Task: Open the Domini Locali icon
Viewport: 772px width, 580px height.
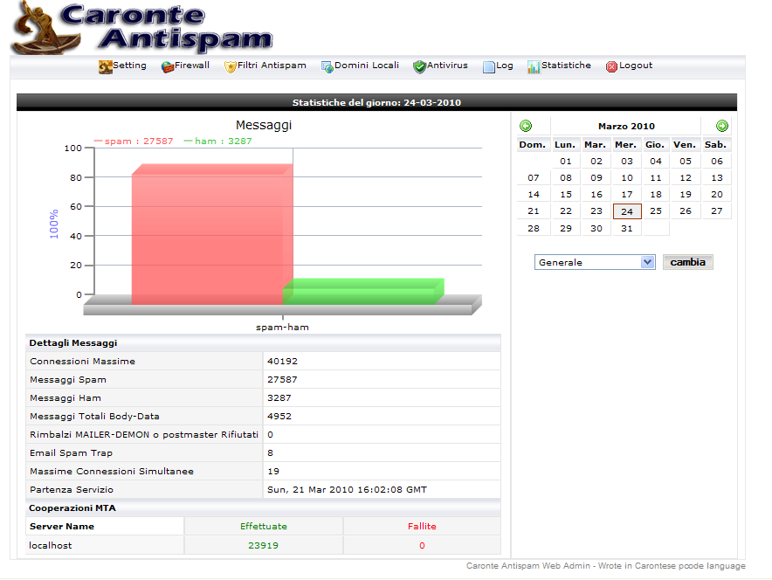Action: click(x=327, y=67)
